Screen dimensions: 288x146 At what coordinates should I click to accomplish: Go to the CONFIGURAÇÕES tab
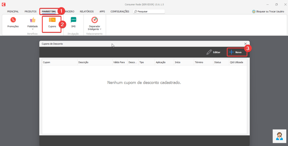120,12
